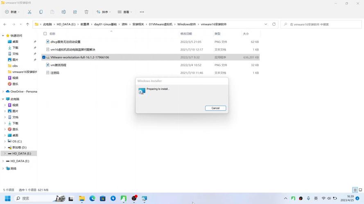Open Wi-Fi network icon in system tray

[323, 198]
